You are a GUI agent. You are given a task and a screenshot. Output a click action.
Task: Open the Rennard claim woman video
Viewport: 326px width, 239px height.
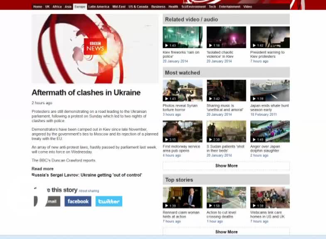pyautogui.click(x=182, y=198)
